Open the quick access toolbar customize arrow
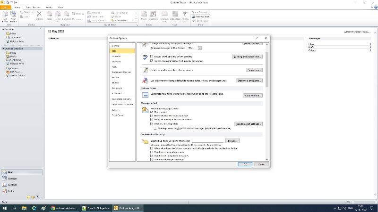 [x=16, y=2]
